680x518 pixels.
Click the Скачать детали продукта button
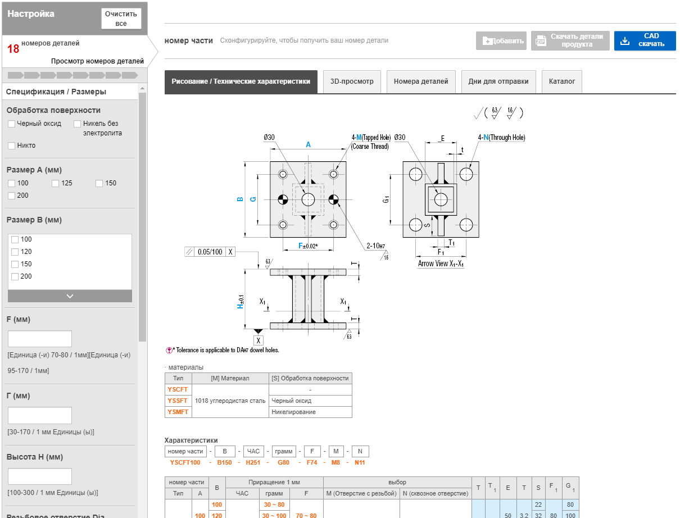click(x=570, y=40)
